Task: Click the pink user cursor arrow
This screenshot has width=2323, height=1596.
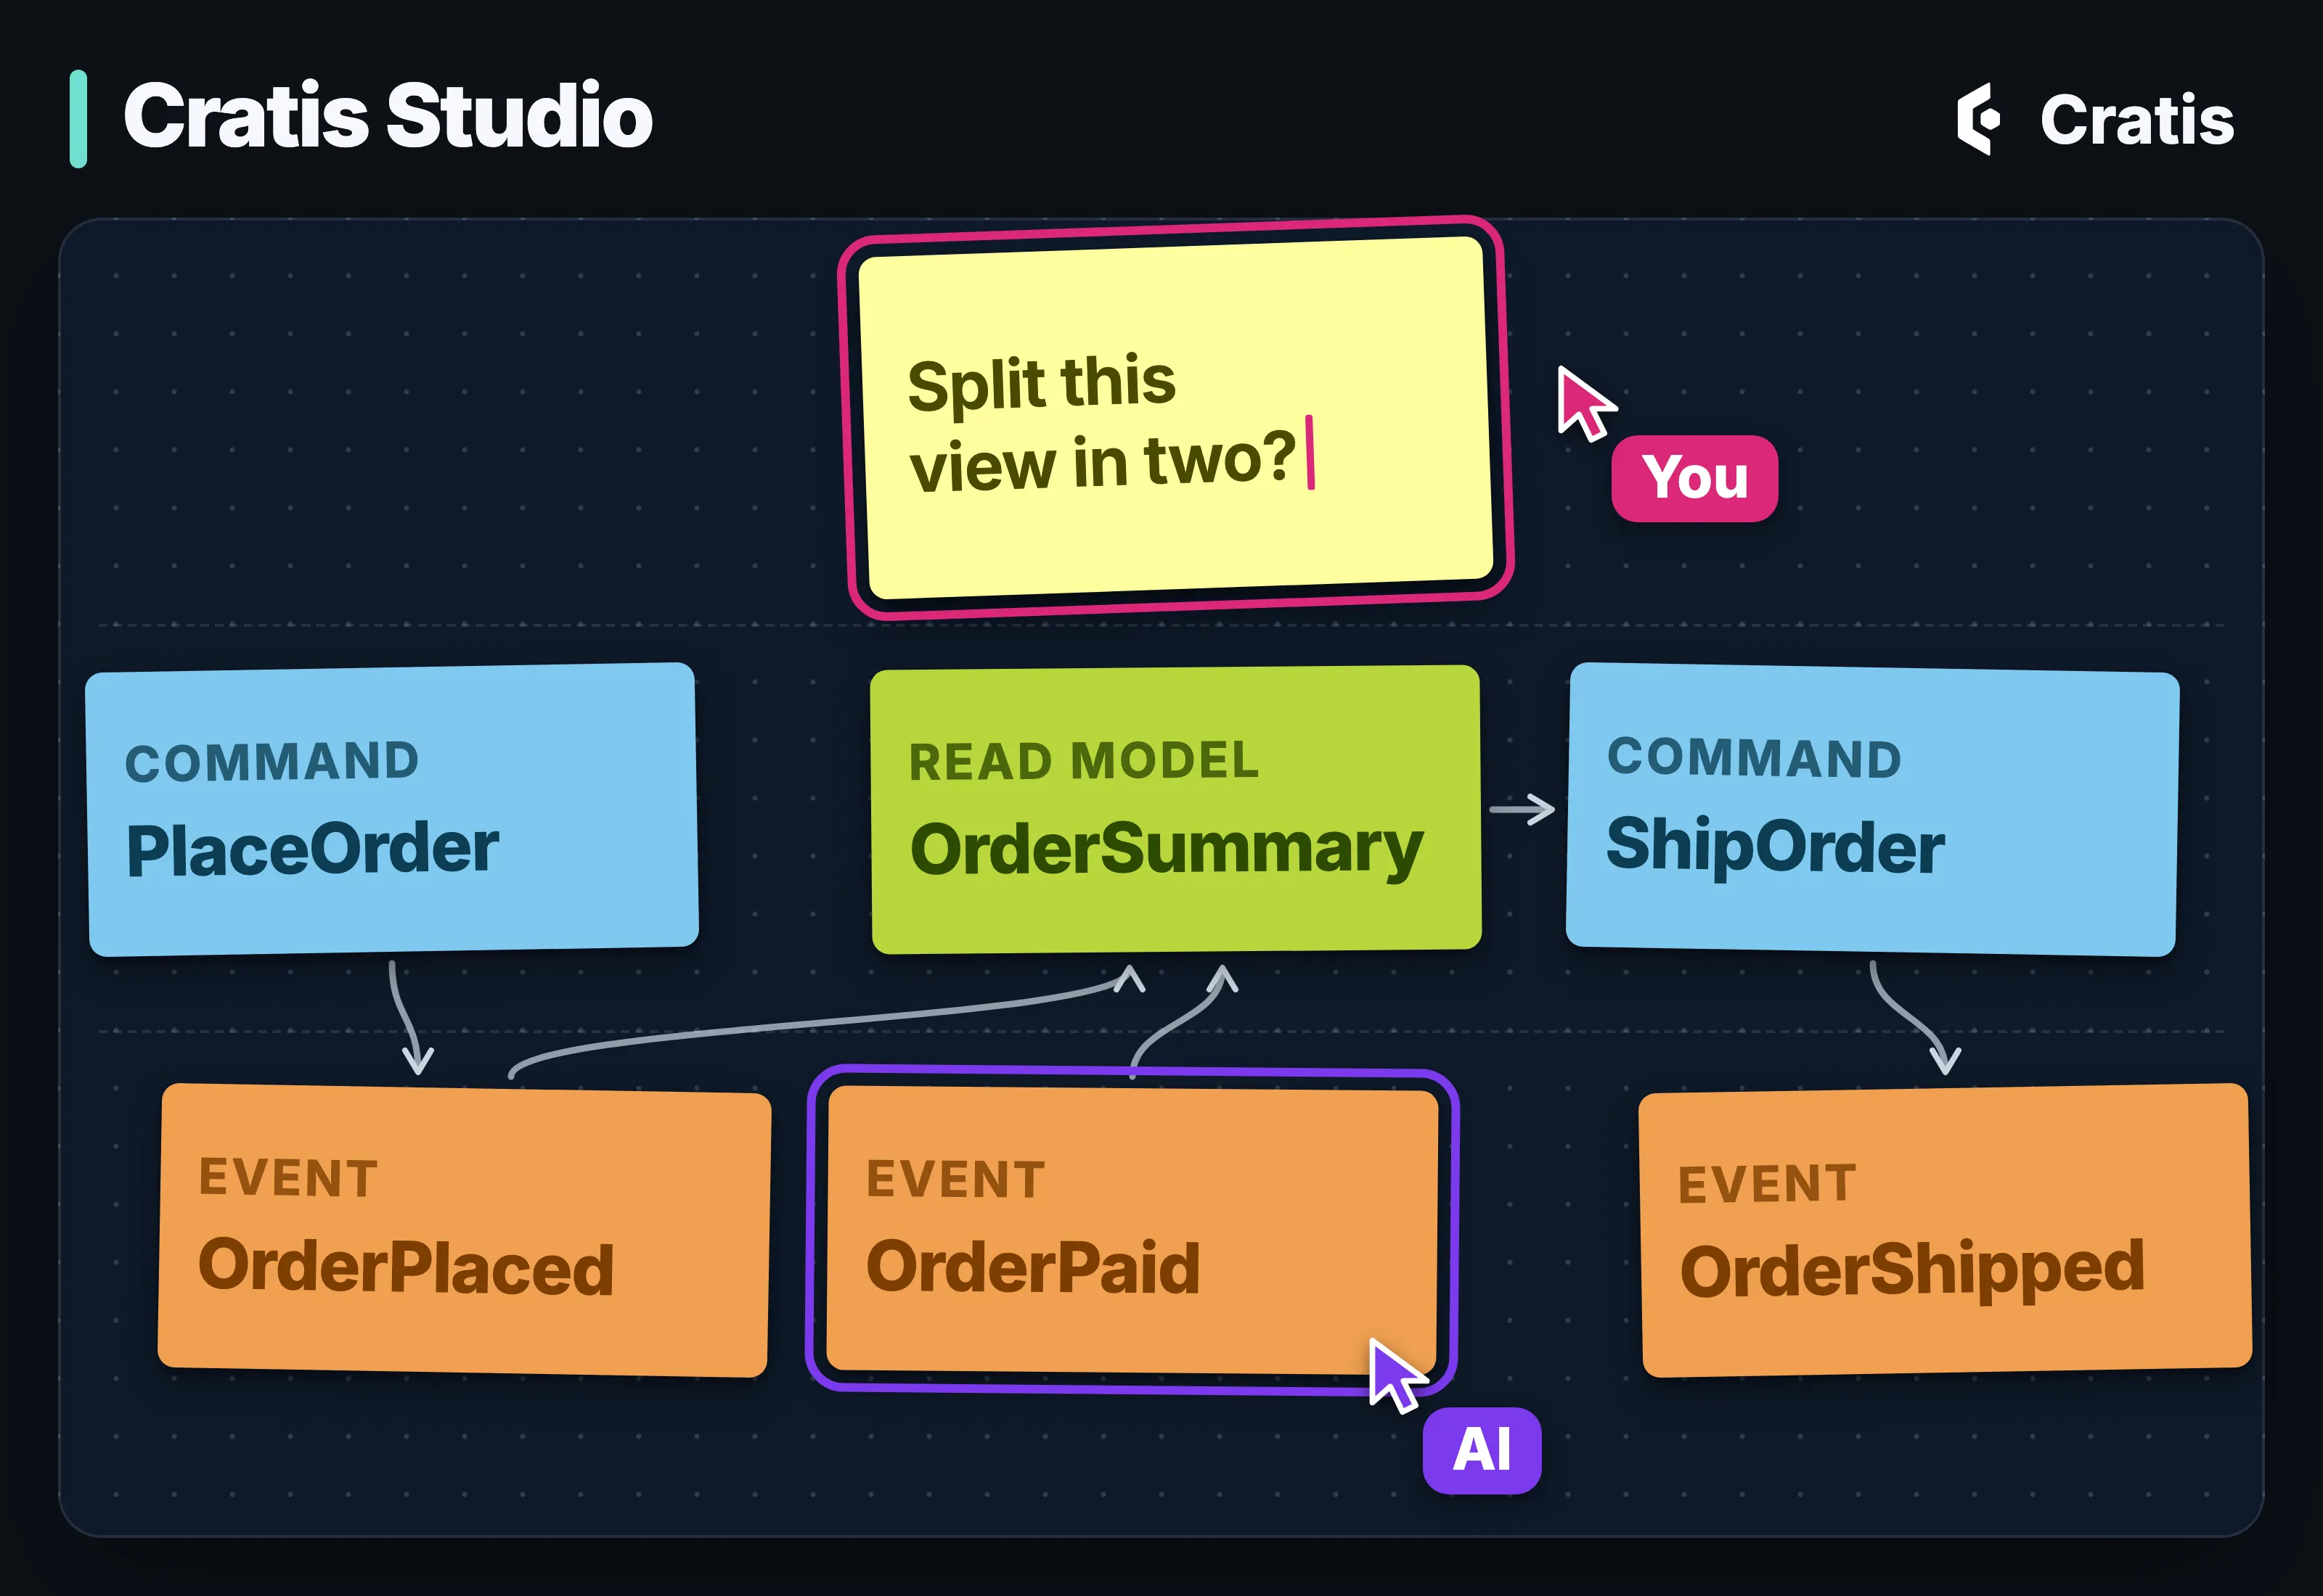Action: (1585, 402)
